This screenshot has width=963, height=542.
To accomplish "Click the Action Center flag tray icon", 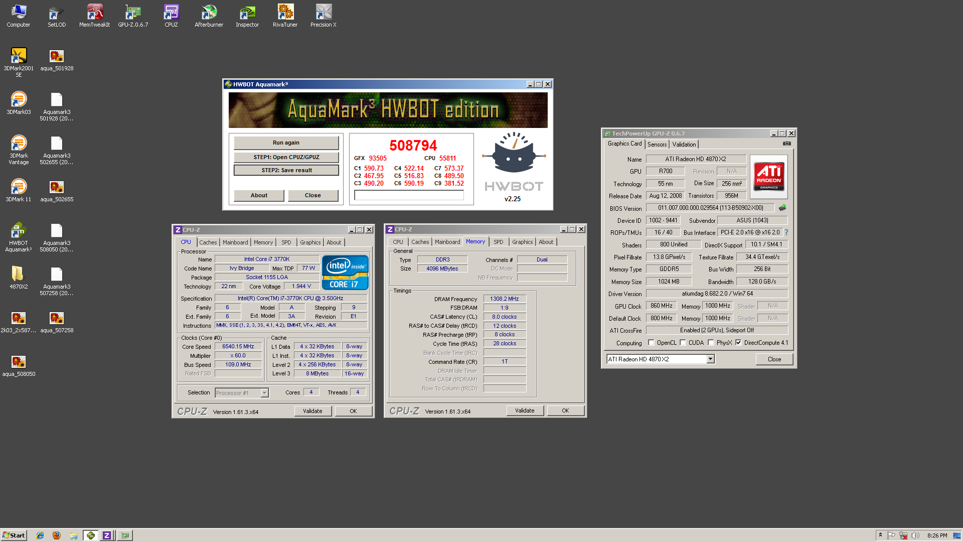I will point(891,535).
